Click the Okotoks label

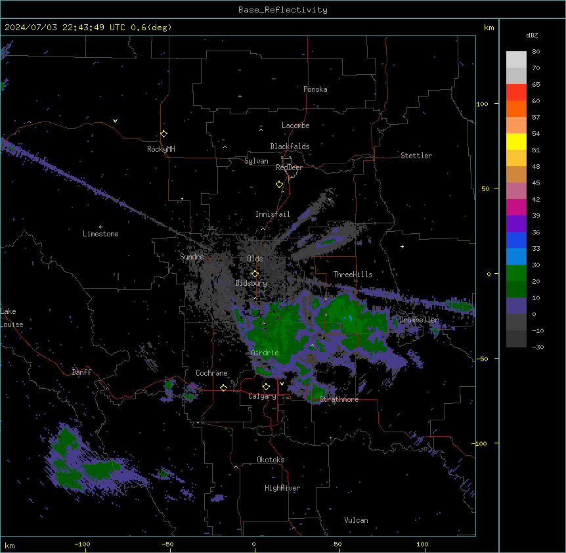tap(271, 460)
